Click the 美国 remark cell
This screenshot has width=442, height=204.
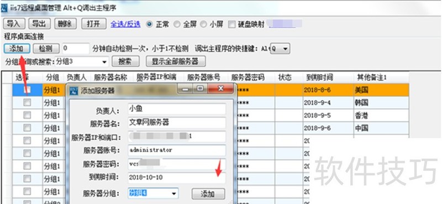click(x=381, y=90)
